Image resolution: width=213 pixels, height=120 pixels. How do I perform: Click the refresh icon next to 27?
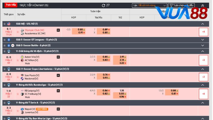[x=103, y=5]
